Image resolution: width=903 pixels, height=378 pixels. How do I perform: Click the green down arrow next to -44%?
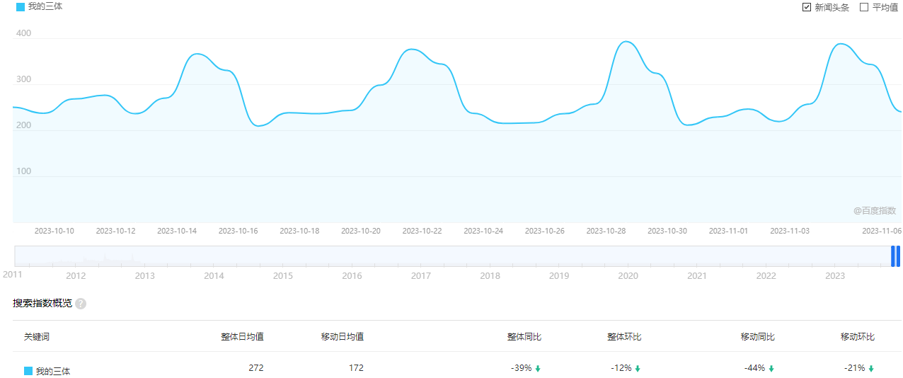(771, 369)
